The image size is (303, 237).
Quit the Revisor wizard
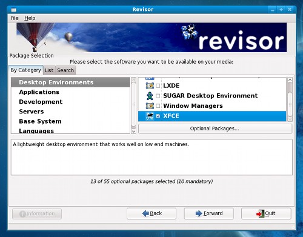click(266, 213)
